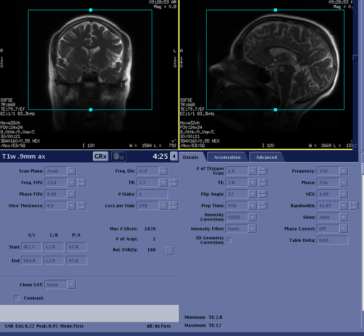The width and height of the screenshot is (364, 336).
Task: Open the Advanced tab
Action: pyautogui.click(x=266, y=157)
